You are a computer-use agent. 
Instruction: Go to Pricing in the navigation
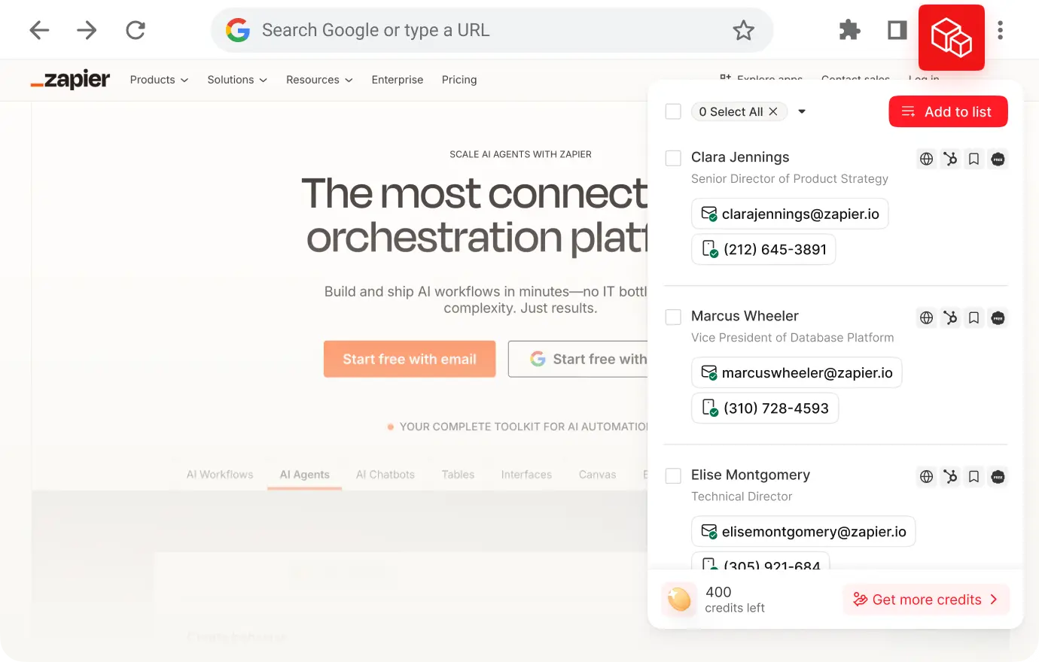click(459, 80)
